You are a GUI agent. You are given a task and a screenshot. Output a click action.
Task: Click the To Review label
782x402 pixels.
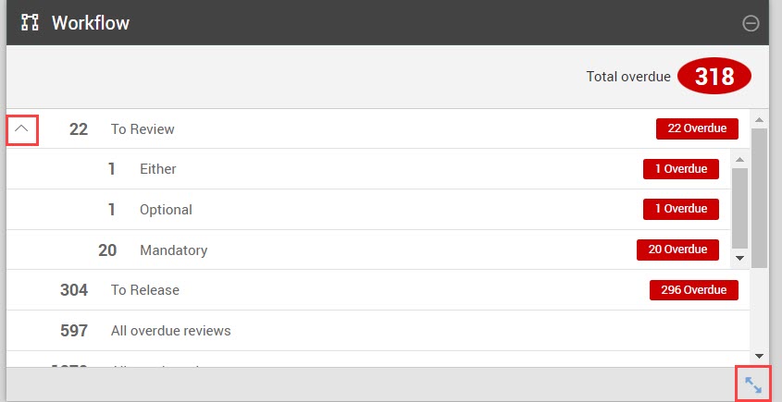pos(143,129)
